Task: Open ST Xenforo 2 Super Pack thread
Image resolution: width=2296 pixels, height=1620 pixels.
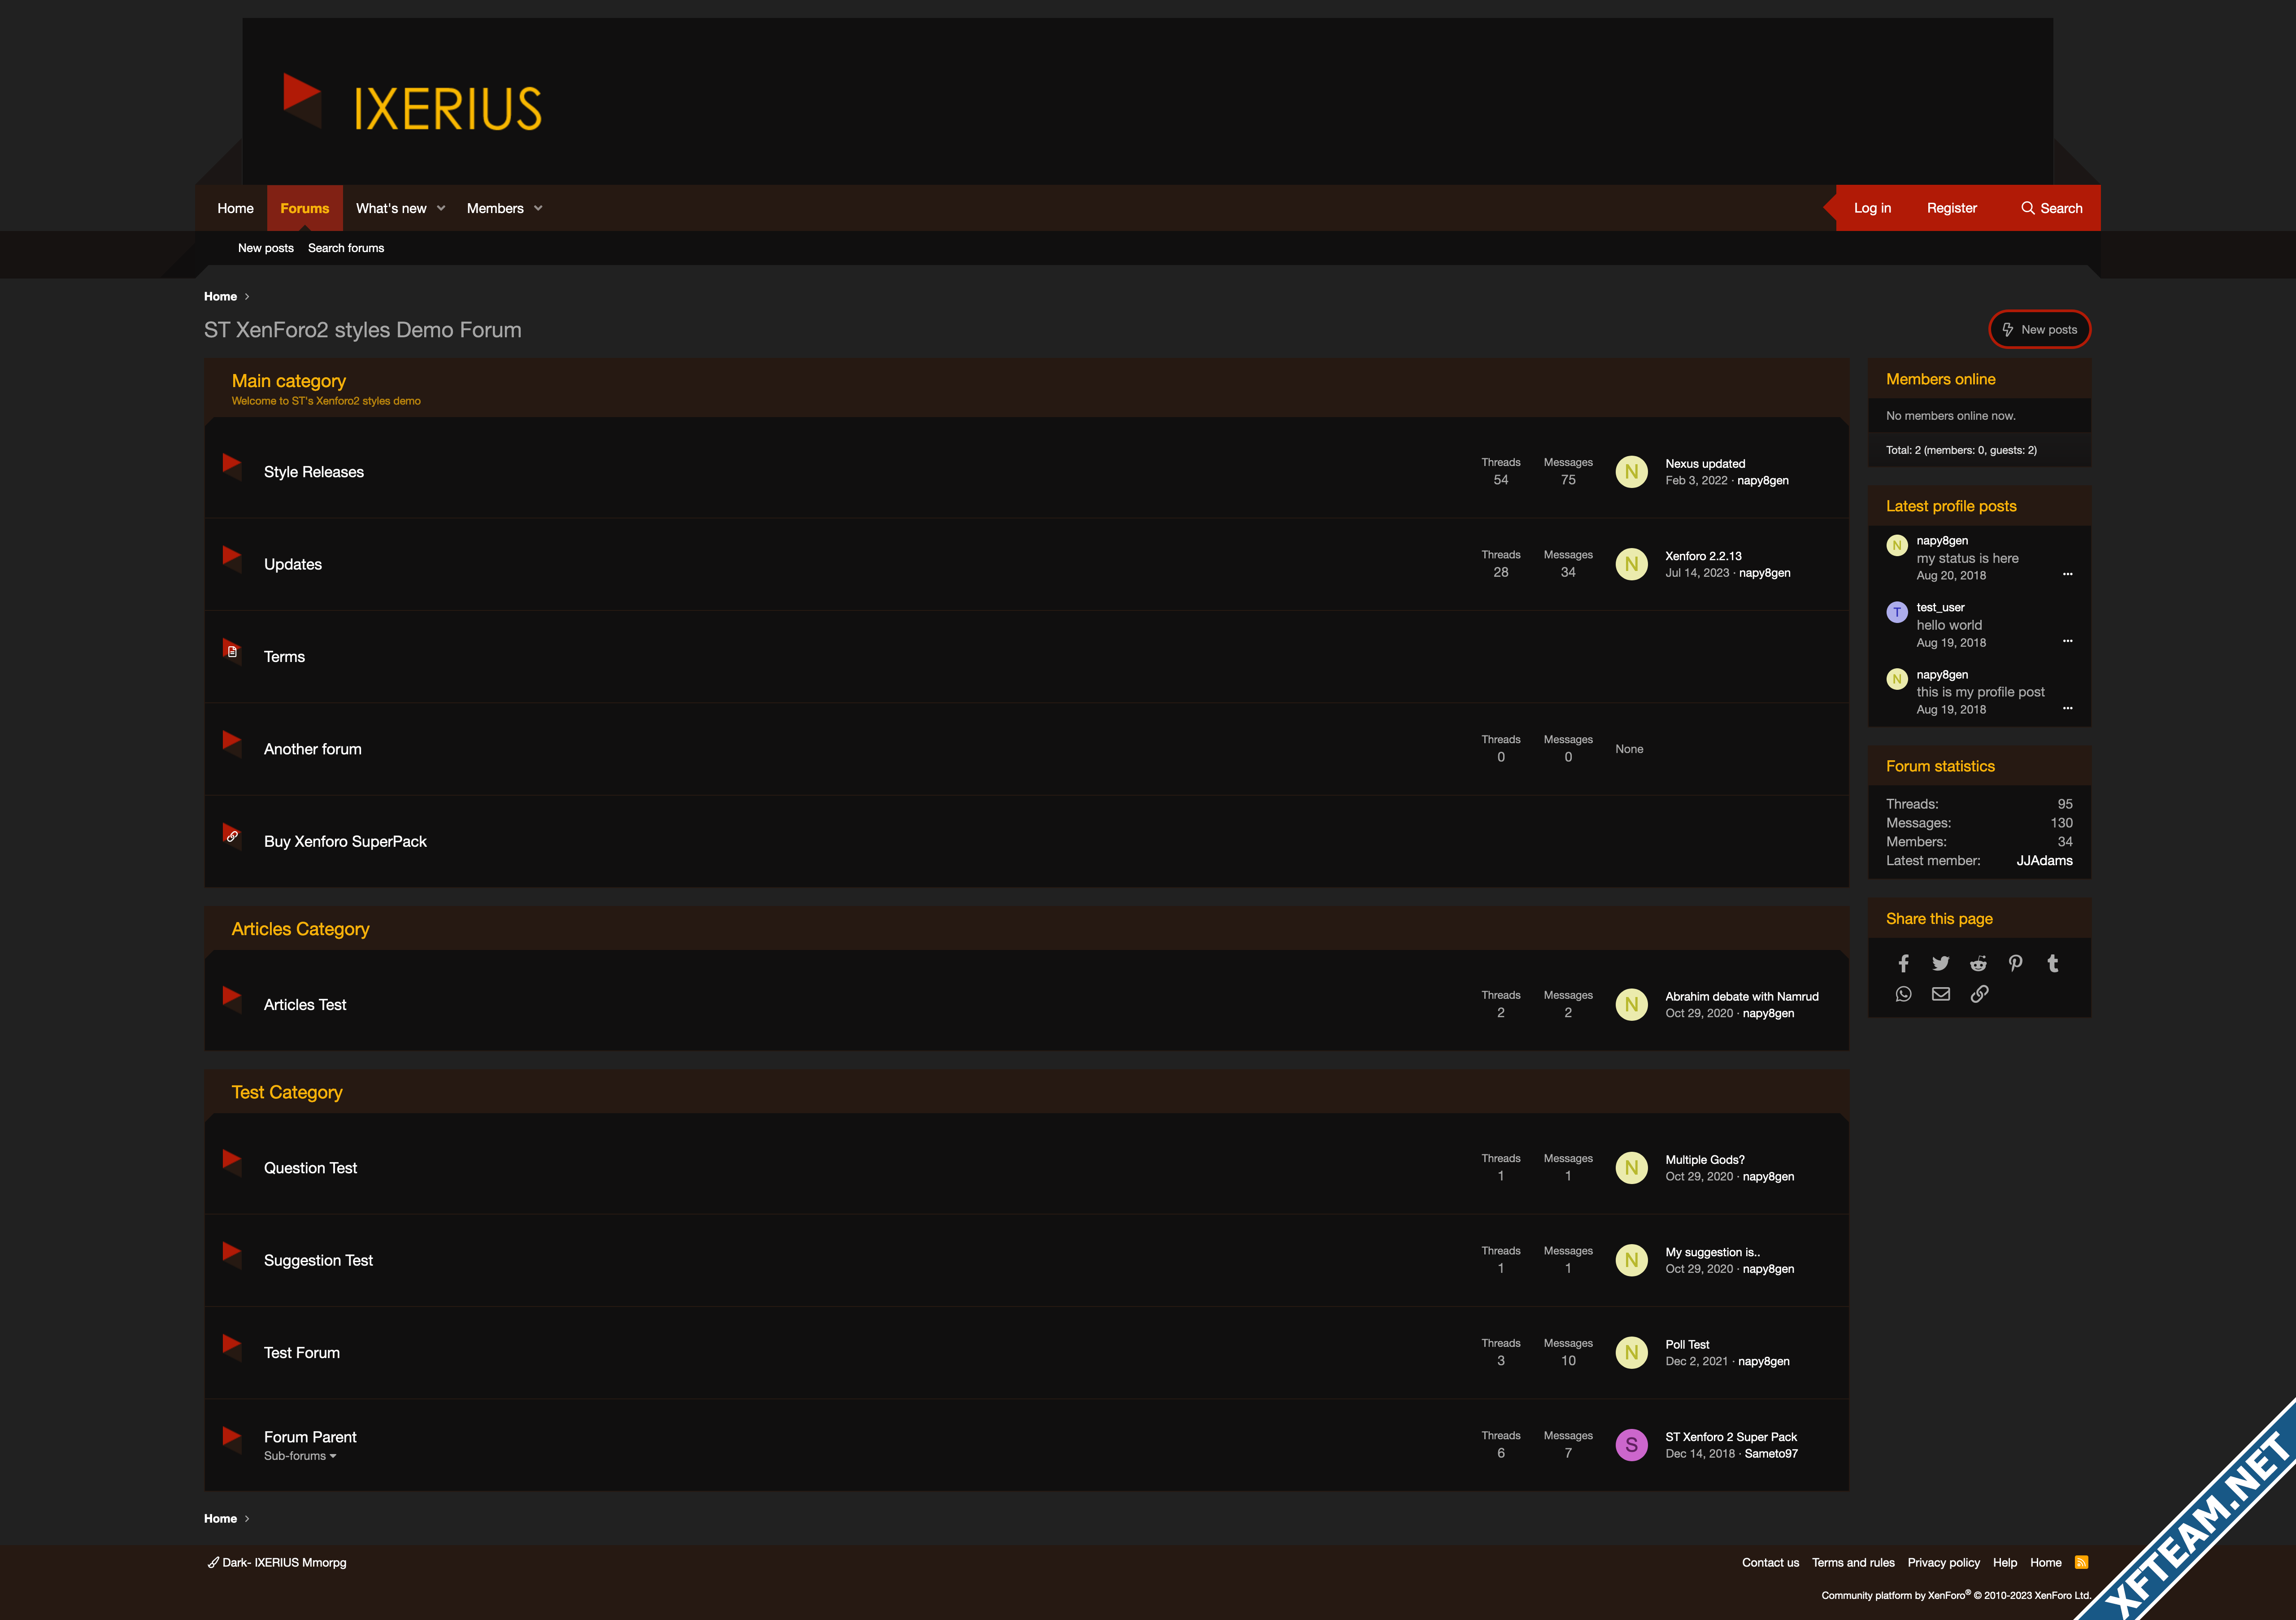Action: (x=1731, y=1437)
